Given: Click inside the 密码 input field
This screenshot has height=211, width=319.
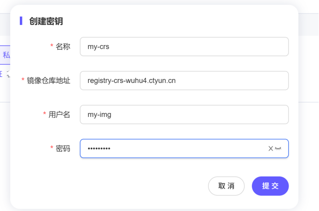Looking at the screenshot, I should click(x=184, y=148).
